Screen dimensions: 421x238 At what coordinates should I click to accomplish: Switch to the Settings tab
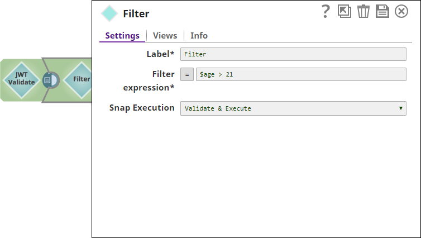122,35
